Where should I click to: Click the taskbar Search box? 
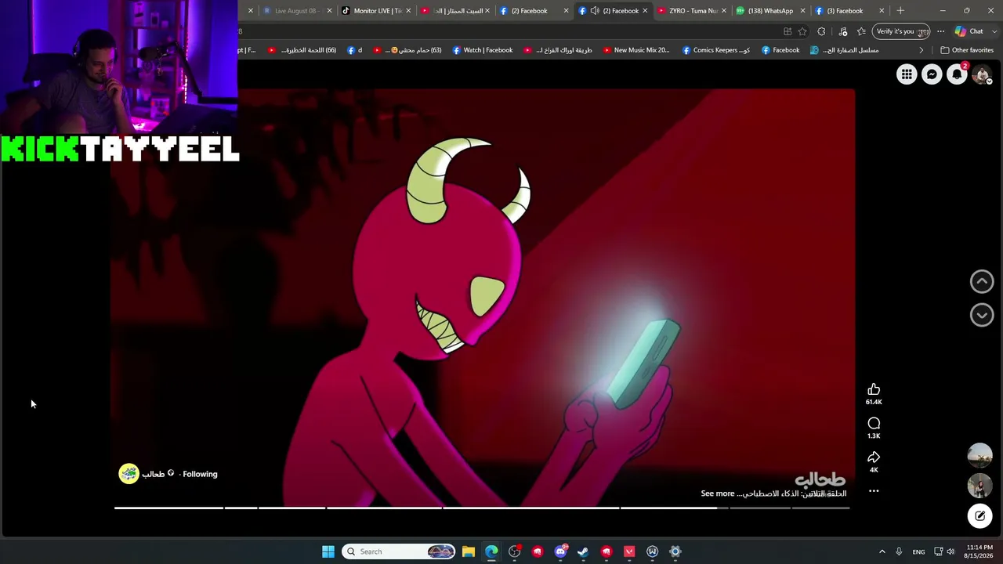(400, 551)
